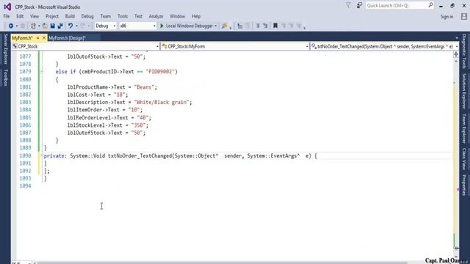Click the Local Windows Debugger button label

[189, 26]
